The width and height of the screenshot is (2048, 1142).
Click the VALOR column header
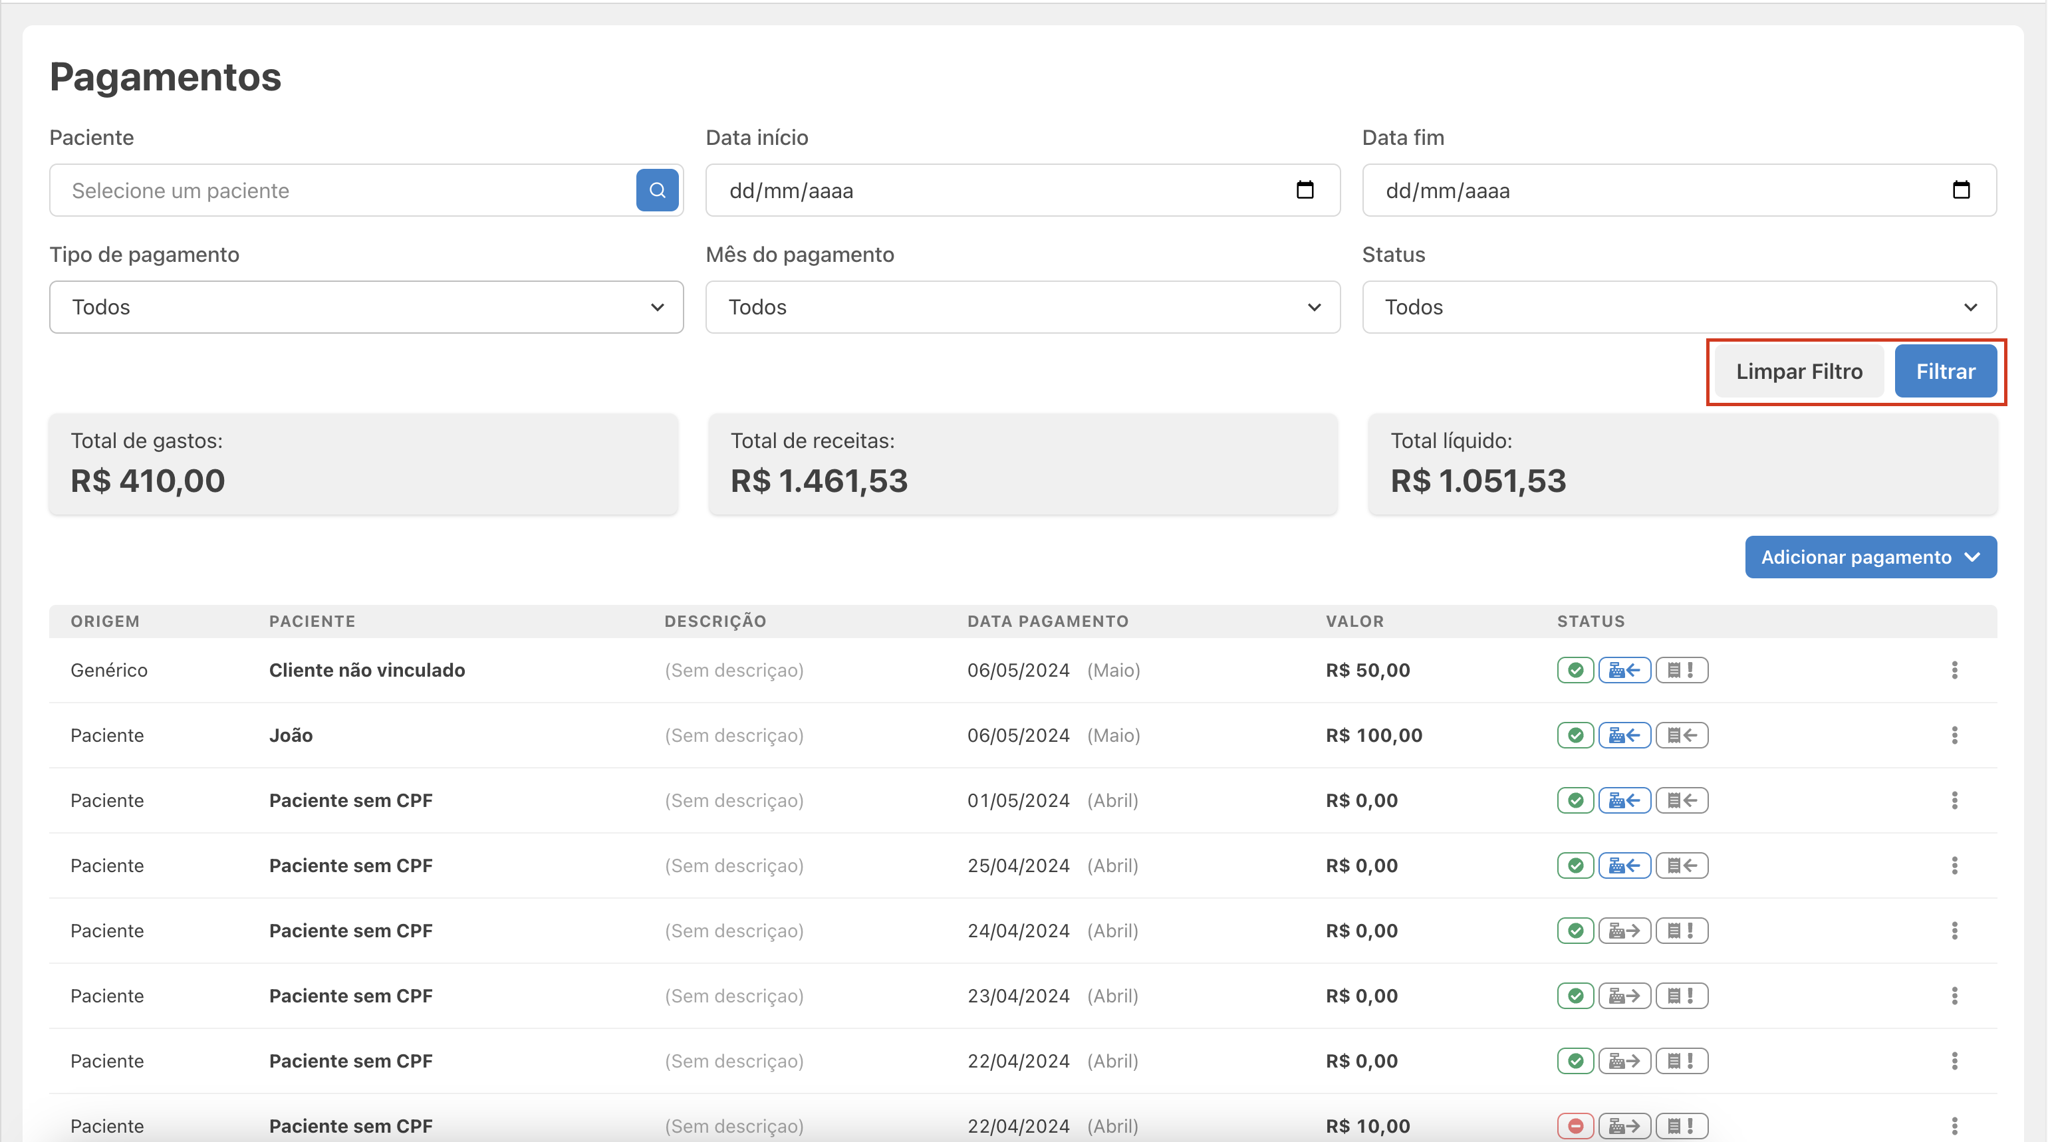tap(1354, 622)
